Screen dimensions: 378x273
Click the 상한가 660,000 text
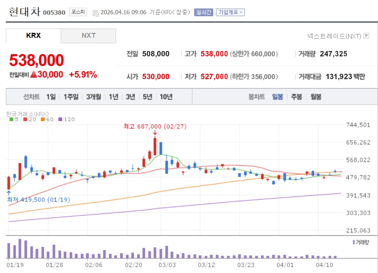(254, 54)
